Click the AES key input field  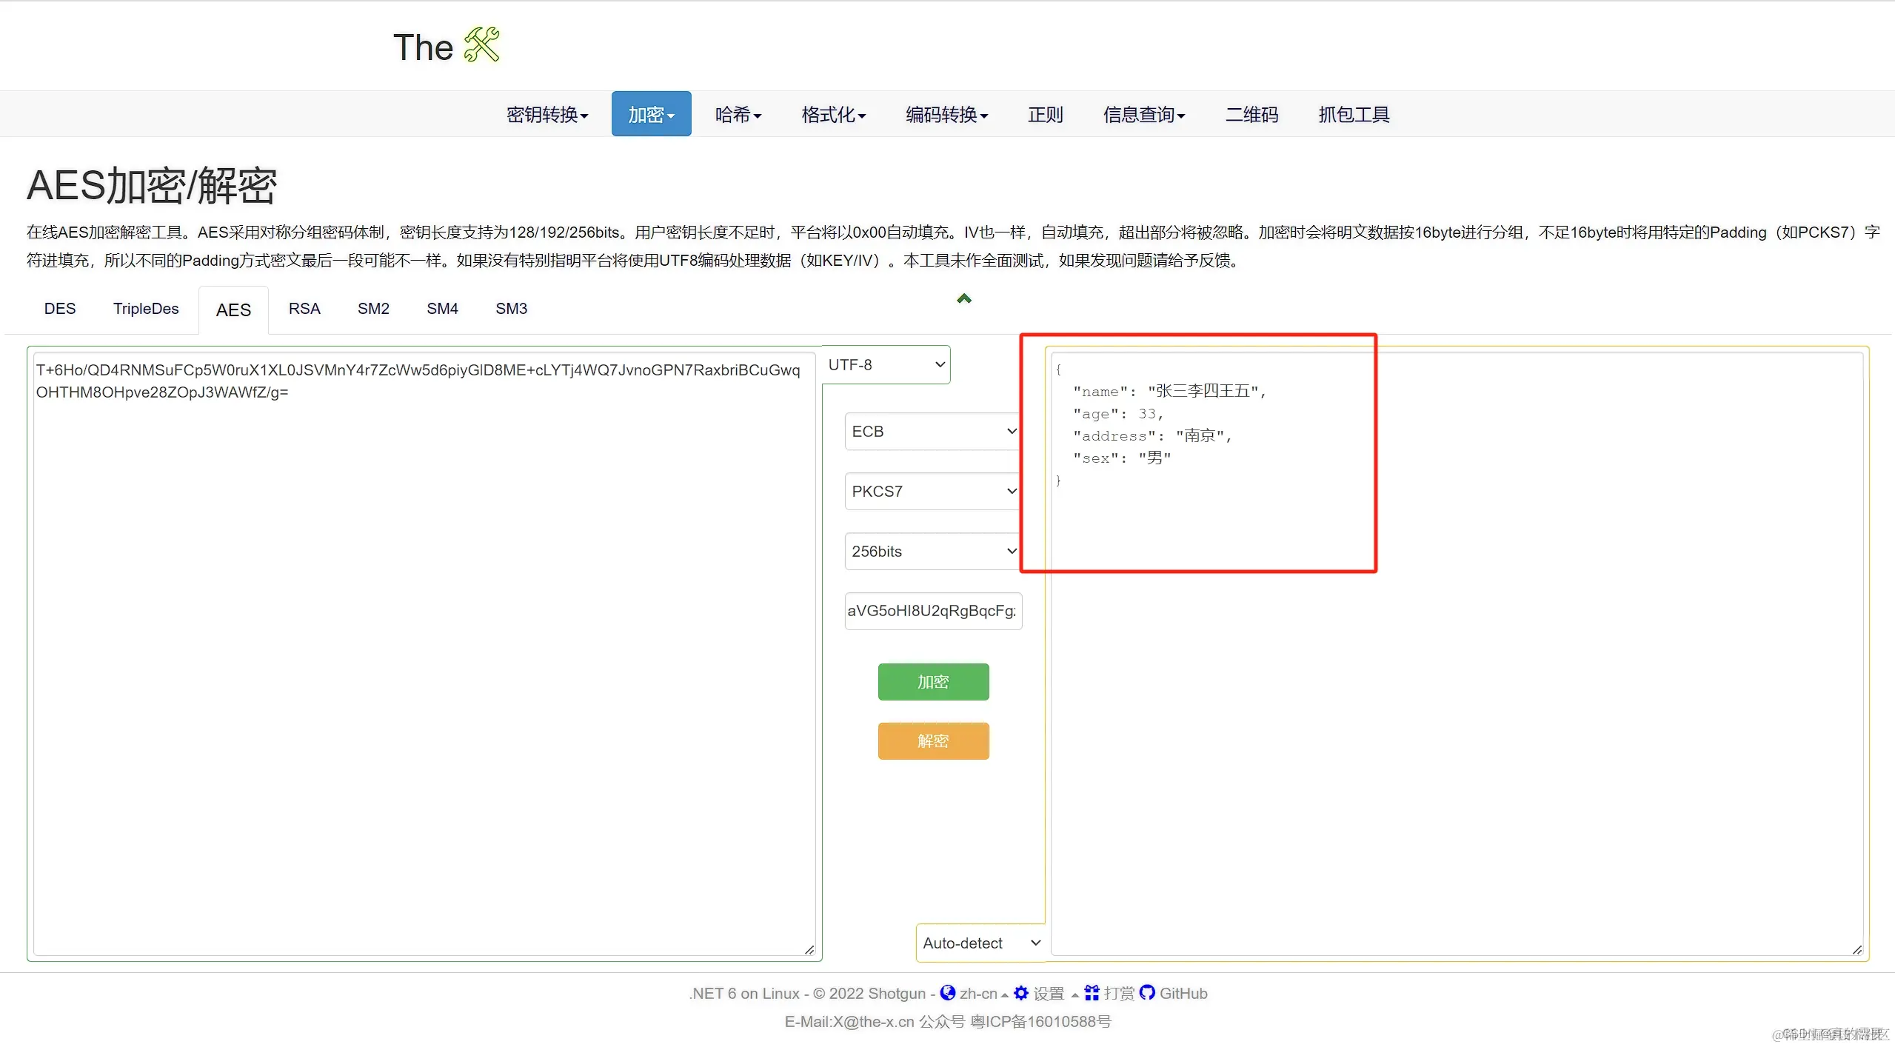click(x=932, y=612)
